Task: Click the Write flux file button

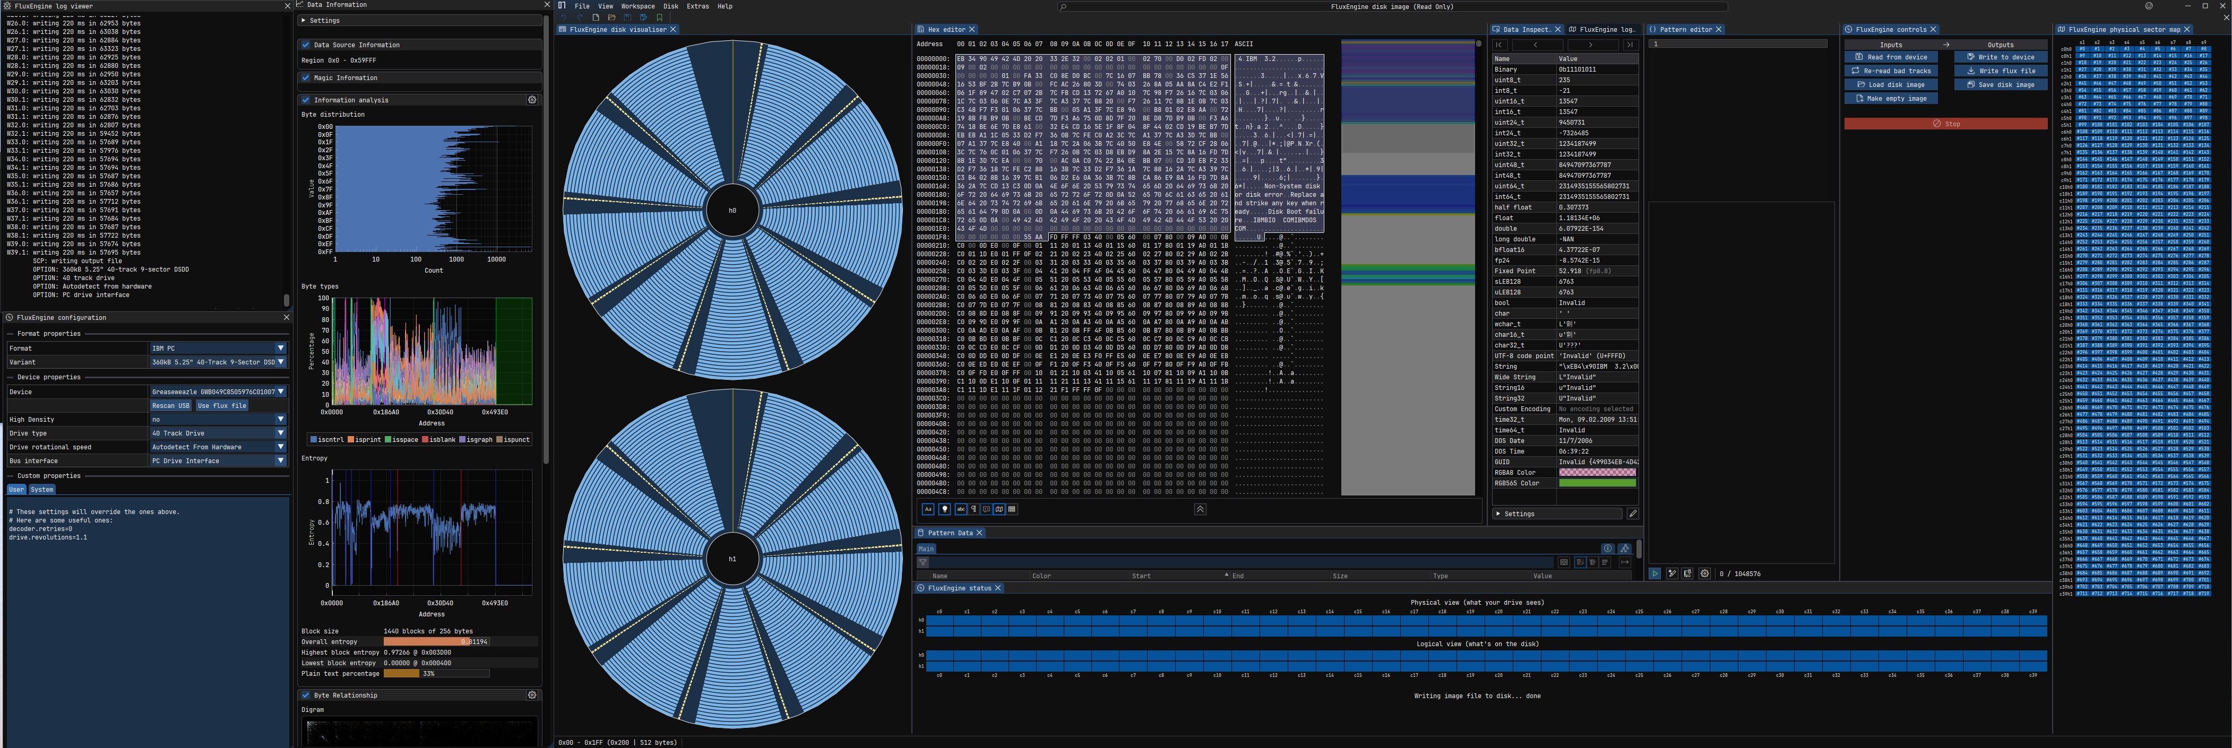Action: click(2001, 71)
